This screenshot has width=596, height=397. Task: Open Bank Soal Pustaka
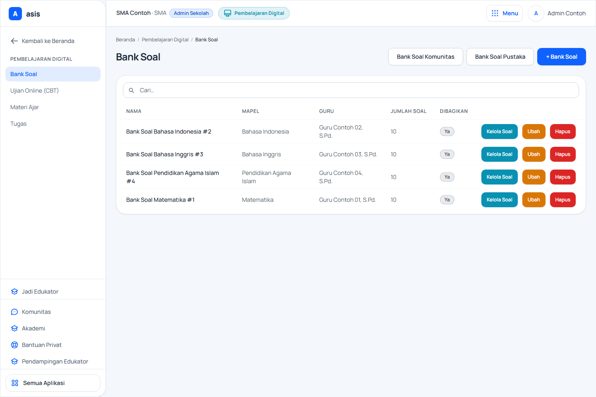click(500, 57)
